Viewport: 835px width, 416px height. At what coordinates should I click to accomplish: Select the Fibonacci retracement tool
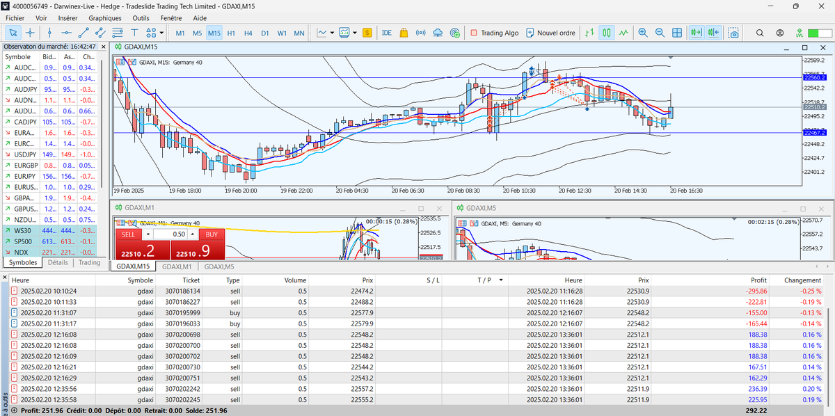(x=117, y=33)
